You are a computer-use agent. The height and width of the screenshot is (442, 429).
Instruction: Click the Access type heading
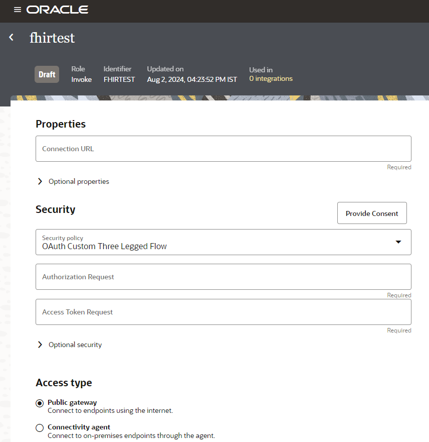tap(64, 383)
